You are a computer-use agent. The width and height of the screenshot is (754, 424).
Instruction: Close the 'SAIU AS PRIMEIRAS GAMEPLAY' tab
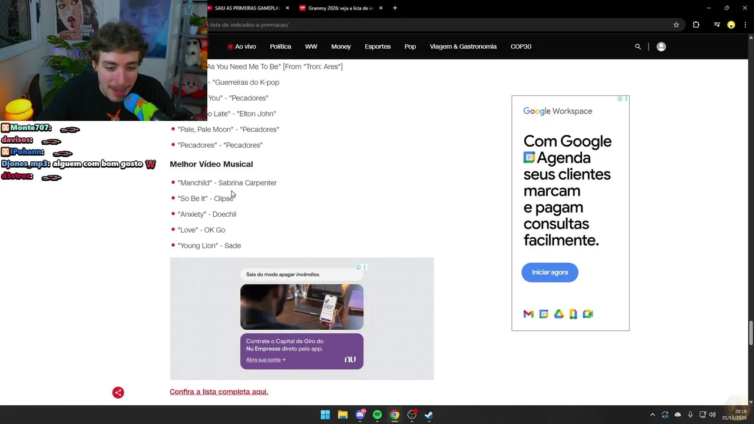tap(287, 8)
